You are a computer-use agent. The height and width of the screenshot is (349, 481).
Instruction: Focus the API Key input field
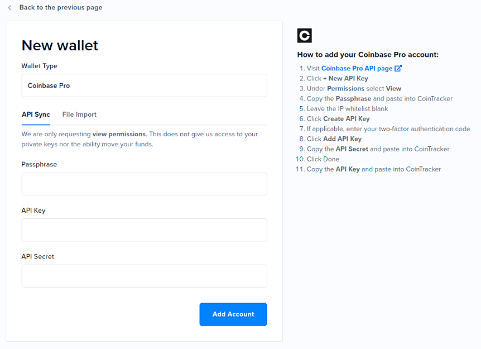144,230
